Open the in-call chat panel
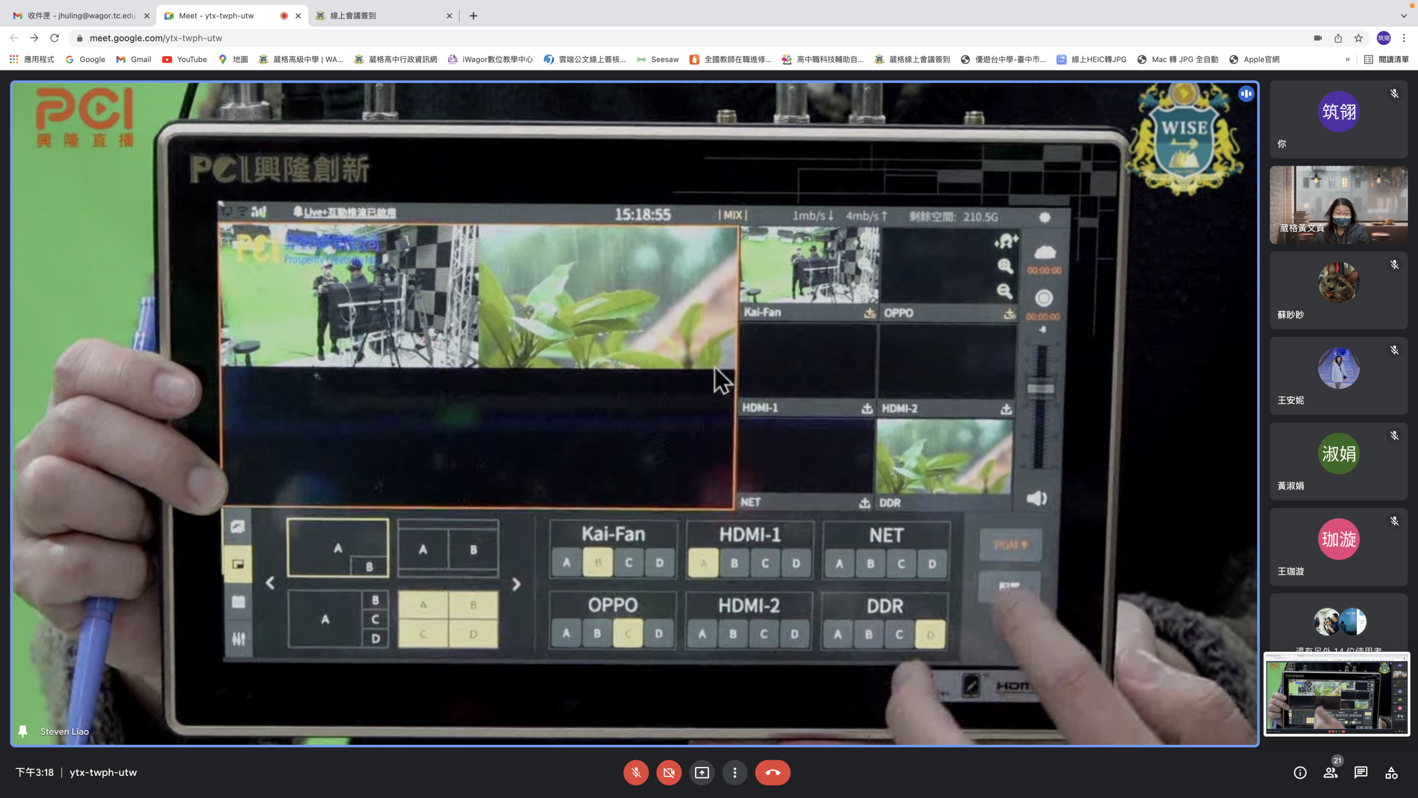 [1360, 773]
